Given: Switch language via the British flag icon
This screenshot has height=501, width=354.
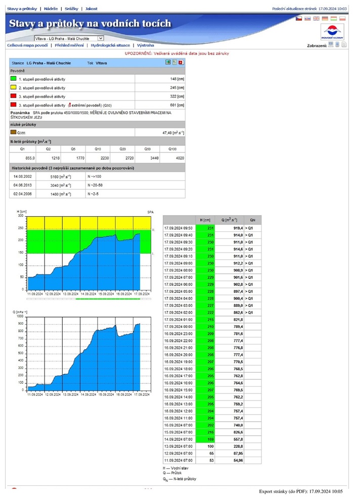Looking at the screenshot, I should point(316,19).
